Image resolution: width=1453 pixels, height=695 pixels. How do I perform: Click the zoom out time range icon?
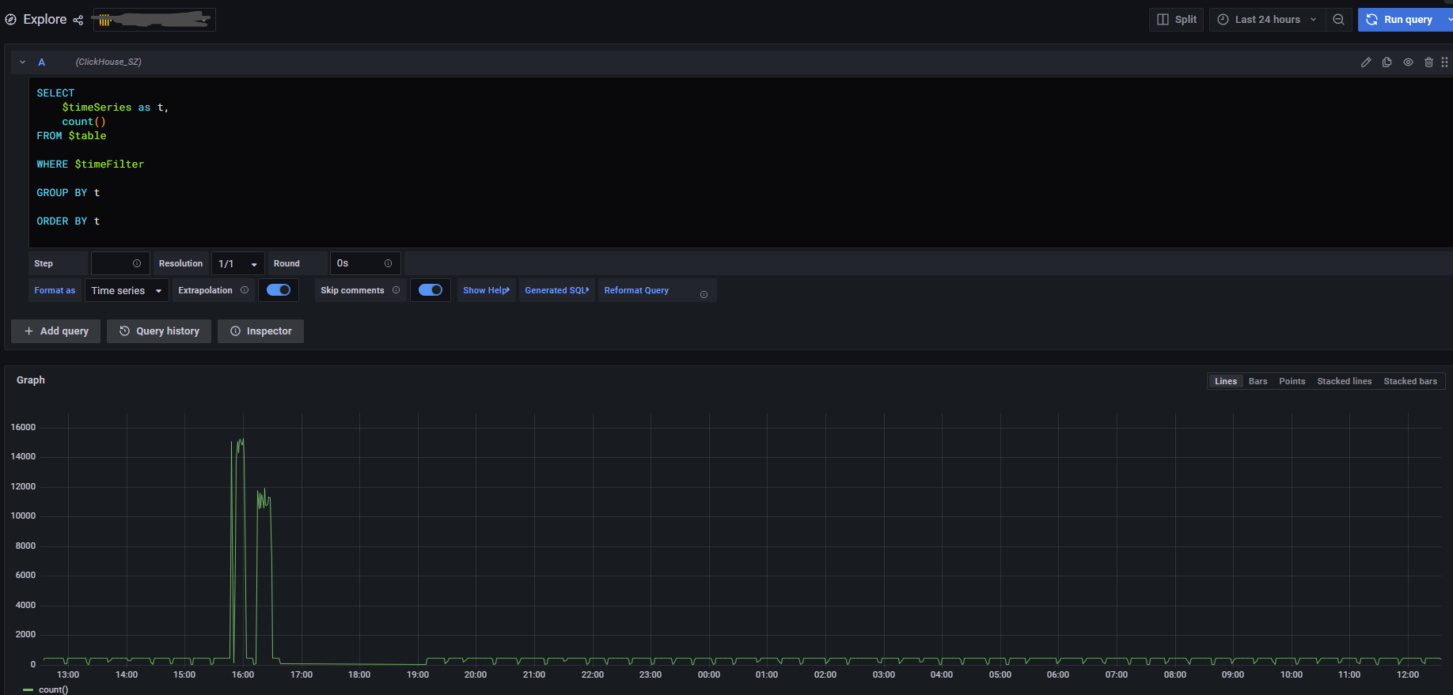pyautogui.click(x=1338, y=20)
